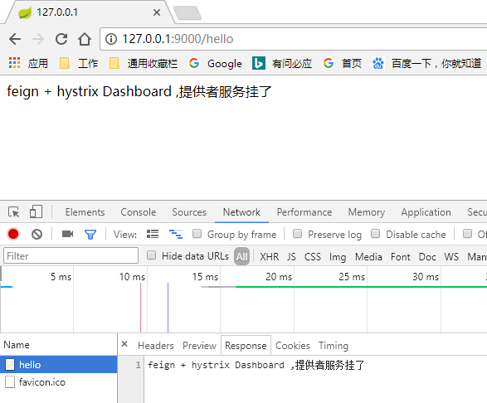Image resolution: width=487 pixels, height=403 pixels.
Task: Click the Name column header
Action: point(58,345)
